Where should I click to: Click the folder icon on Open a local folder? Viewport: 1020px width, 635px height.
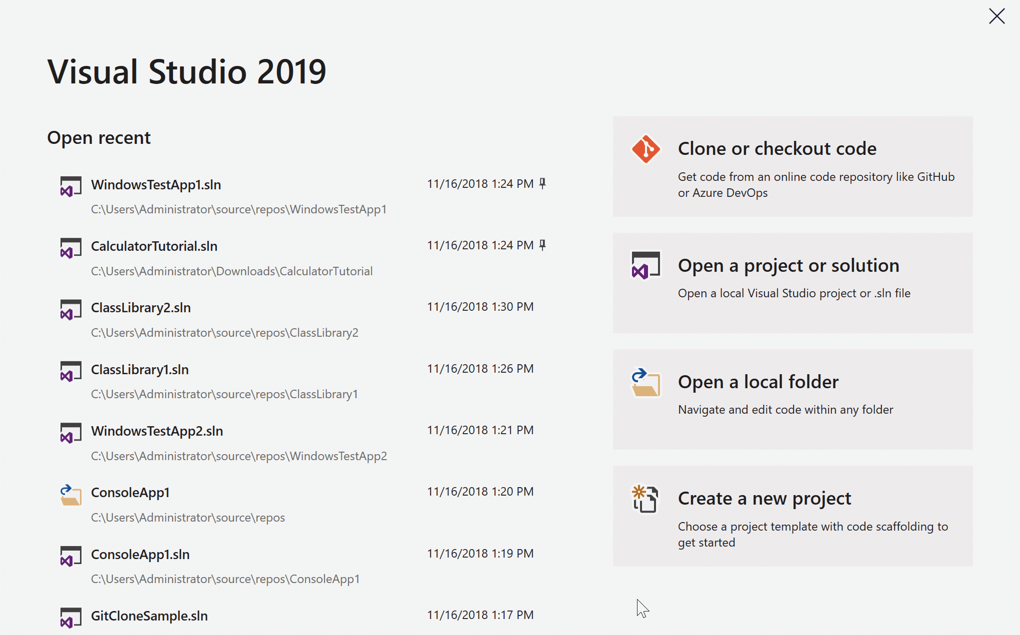[645, 383]
